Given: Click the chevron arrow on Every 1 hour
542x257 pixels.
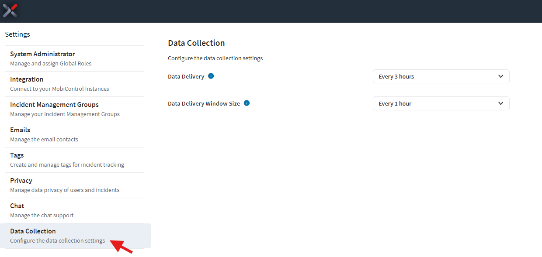Looking at the screenshot, I should (x=500, y=103).
